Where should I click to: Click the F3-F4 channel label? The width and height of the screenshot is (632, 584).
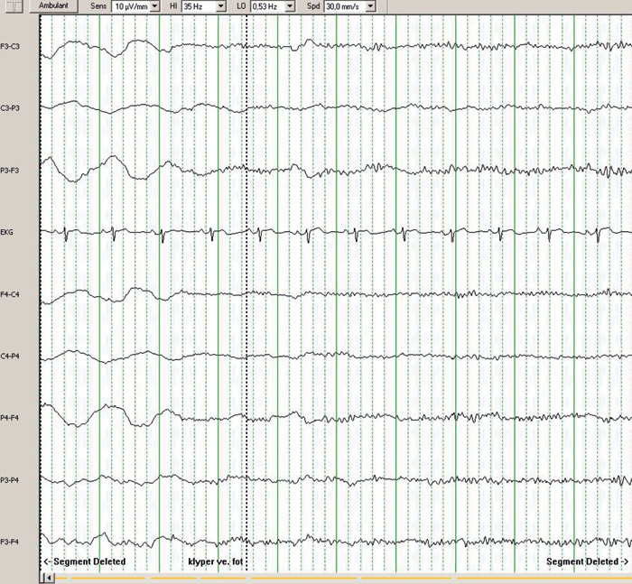[12, 542]
